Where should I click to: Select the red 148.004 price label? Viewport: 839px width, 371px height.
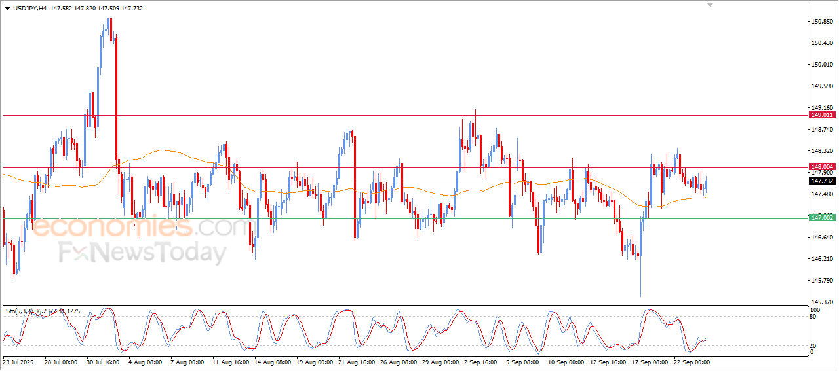click(823, 167)
